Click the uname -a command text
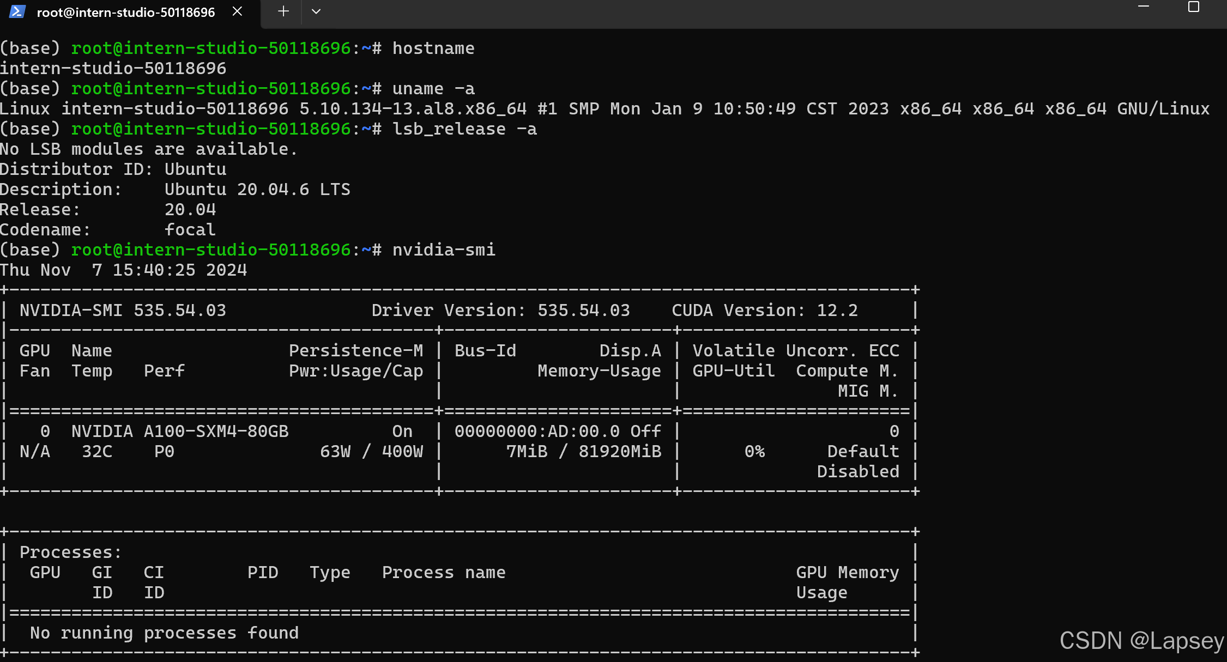The height and width of the screenshot is (662, 1227). point(433,89)
